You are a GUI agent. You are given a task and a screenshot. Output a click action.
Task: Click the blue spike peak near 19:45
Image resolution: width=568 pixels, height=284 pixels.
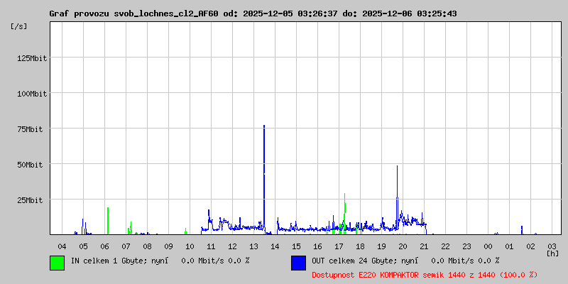click(397, 168)
